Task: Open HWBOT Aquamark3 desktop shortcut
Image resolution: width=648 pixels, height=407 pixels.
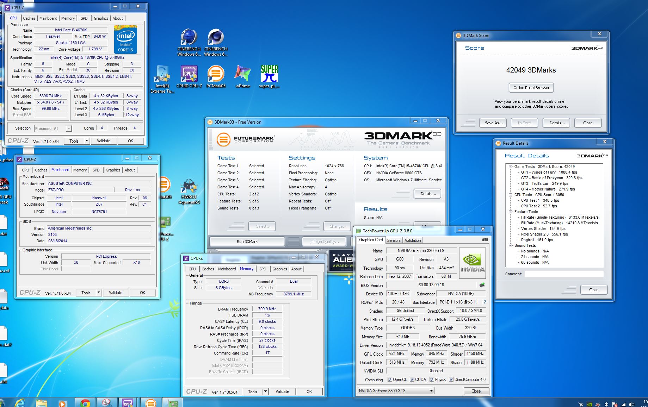Action: (x=189, y=192)
